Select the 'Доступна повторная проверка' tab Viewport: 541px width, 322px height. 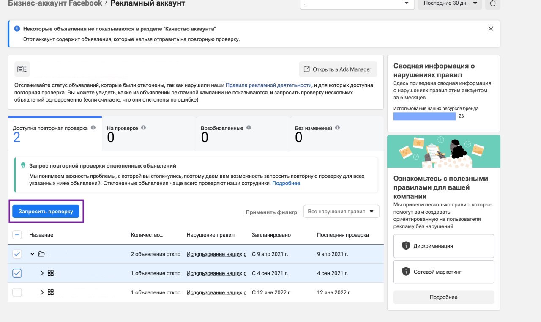55,134
